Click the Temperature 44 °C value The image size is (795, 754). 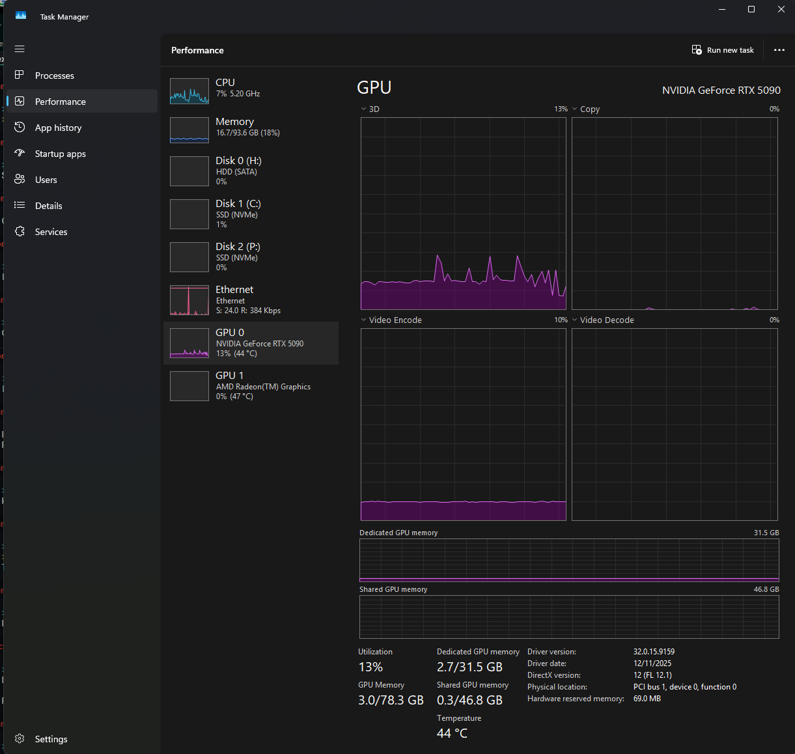pos(452,733)
